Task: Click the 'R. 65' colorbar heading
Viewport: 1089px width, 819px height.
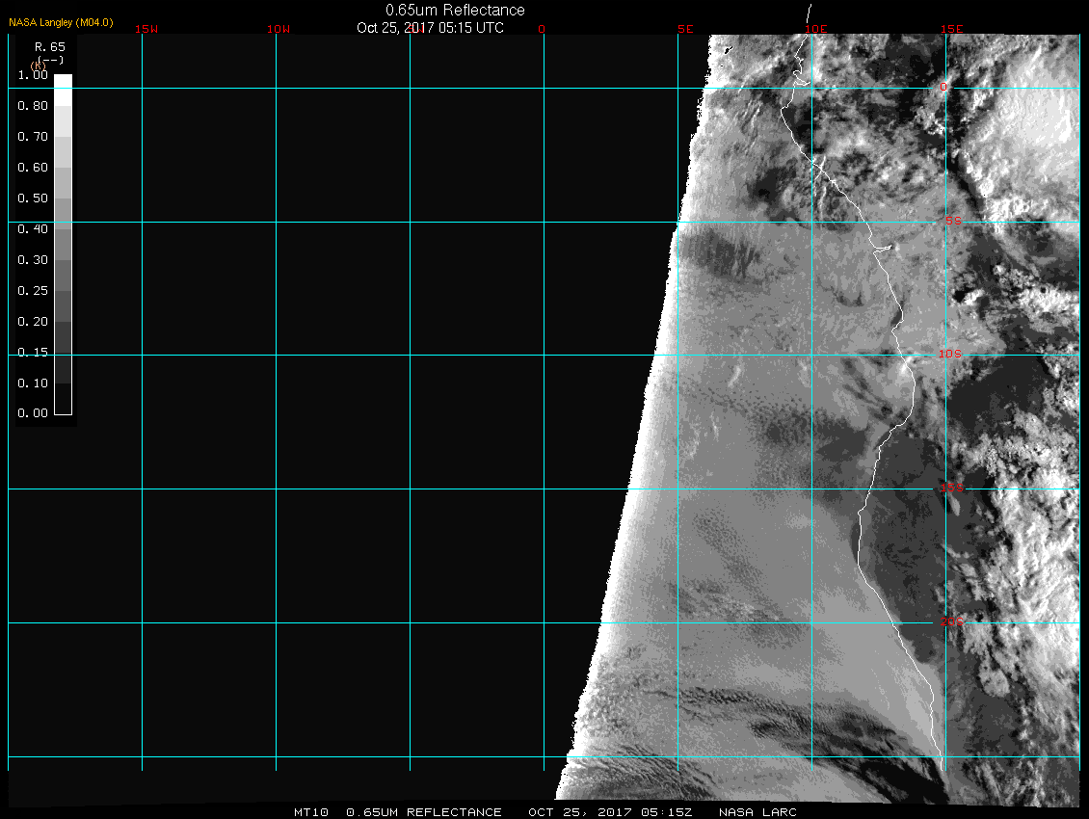Action: click(x=50, y=46)
